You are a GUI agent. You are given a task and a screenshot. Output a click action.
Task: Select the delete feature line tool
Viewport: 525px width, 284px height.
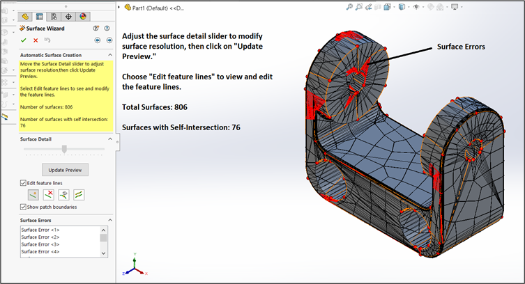pyautogui.click(x=48, y=194)
